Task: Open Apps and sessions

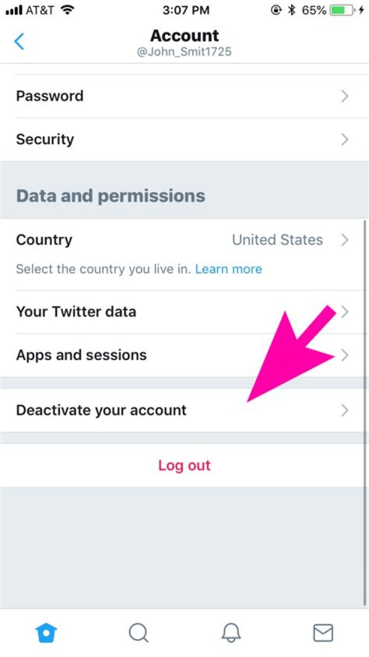Action: tap(81, 355)
